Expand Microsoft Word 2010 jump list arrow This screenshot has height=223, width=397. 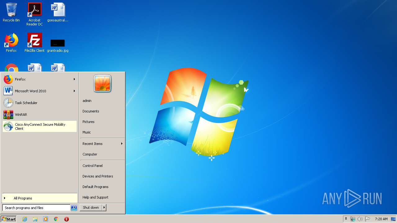click(74, 91)
